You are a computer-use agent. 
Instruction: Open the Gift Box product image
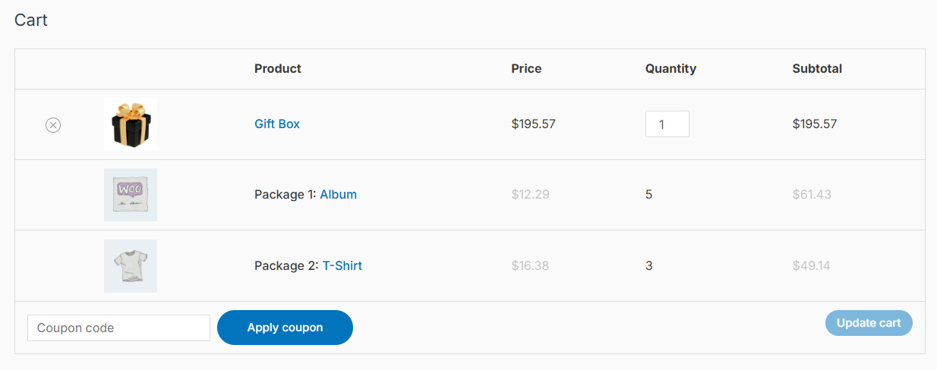[x=131, y=124]
